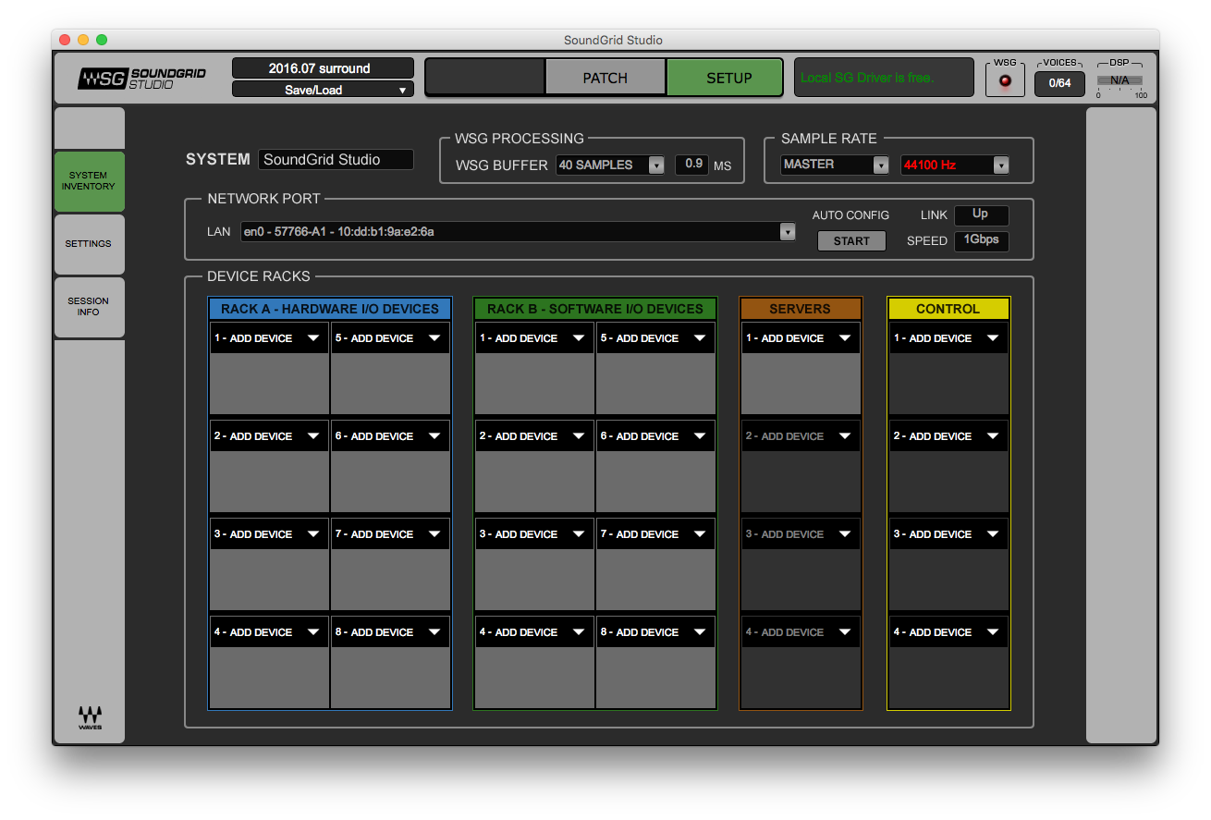Select the System Inventory sidebar tab

tap(89, 181)
